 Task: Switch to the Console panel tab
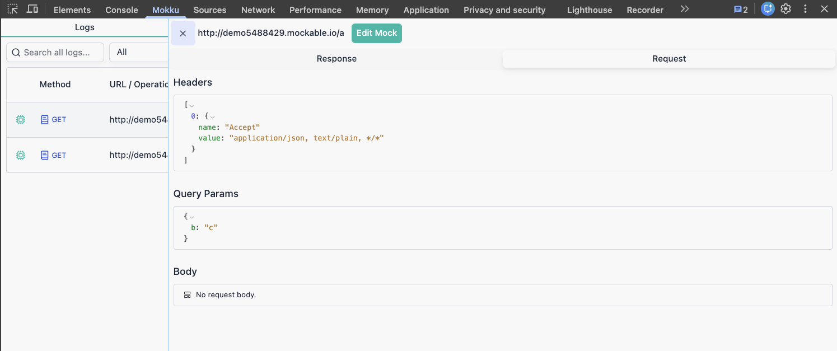tap(121, 10)
